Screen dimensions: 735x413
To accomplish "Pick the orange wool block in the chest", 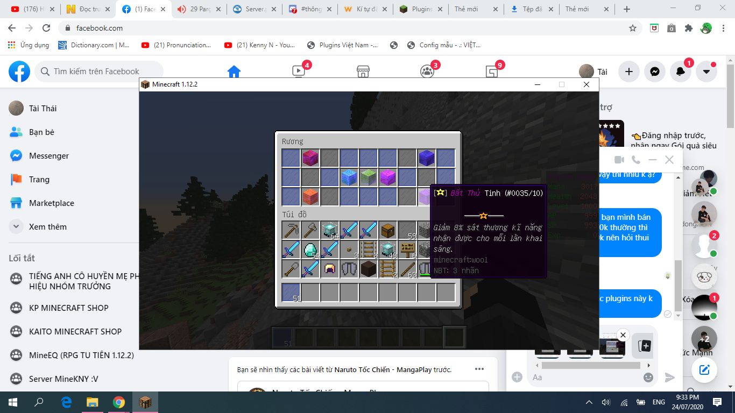I will coord(310,197).
